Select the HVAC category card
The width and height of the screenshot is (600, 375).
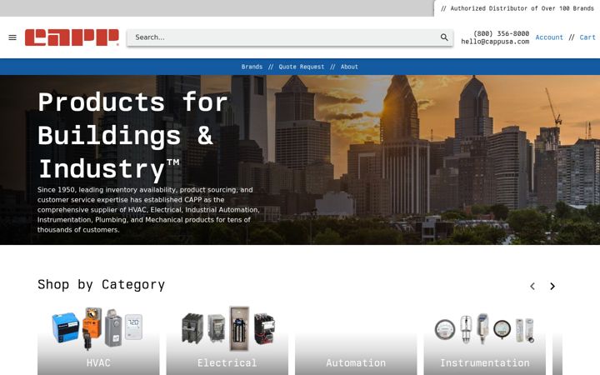[98, 341]
